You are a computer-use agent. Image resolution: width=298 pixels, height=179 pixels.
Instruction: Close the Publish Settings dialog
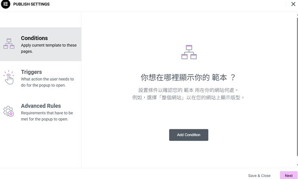pos(293,4)
